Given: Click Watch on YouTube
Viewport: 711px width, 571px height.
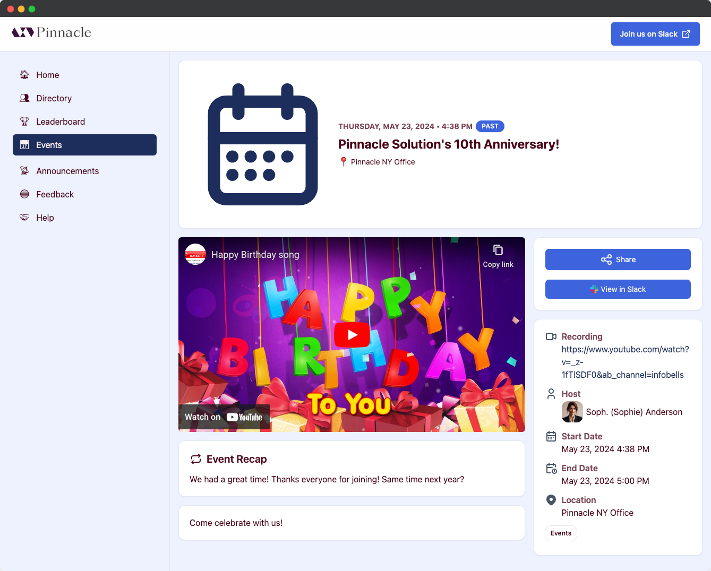Looking at the screenshot, I should [x=224, y=417].
